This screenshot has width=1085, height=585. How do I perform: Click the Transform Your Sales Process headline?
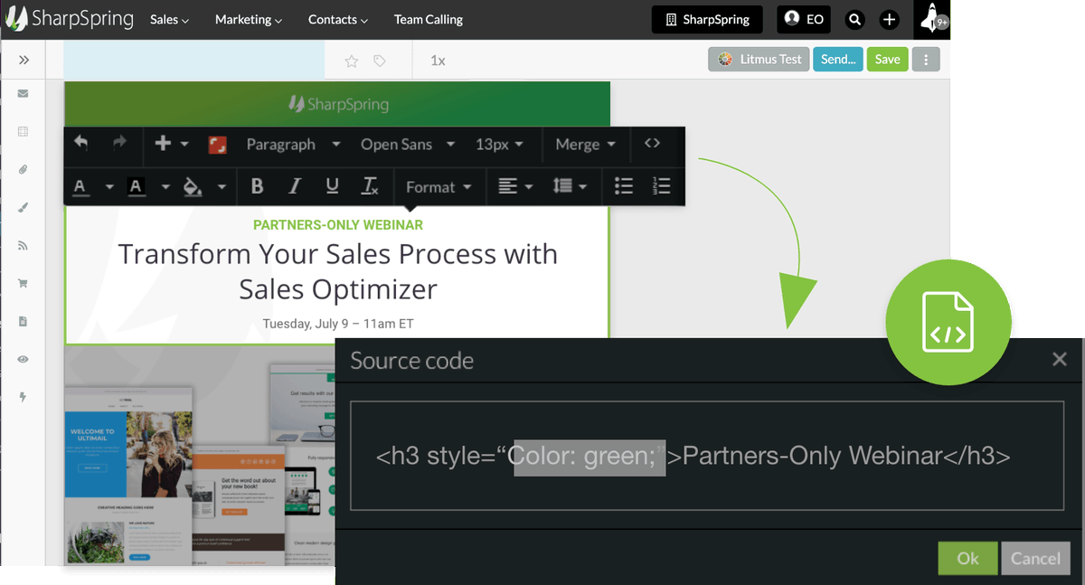pos(338,271)
